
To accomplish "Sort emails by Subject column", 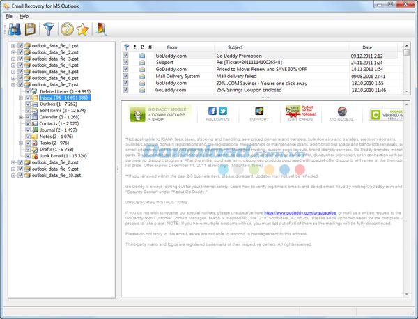I will [235, 47].
